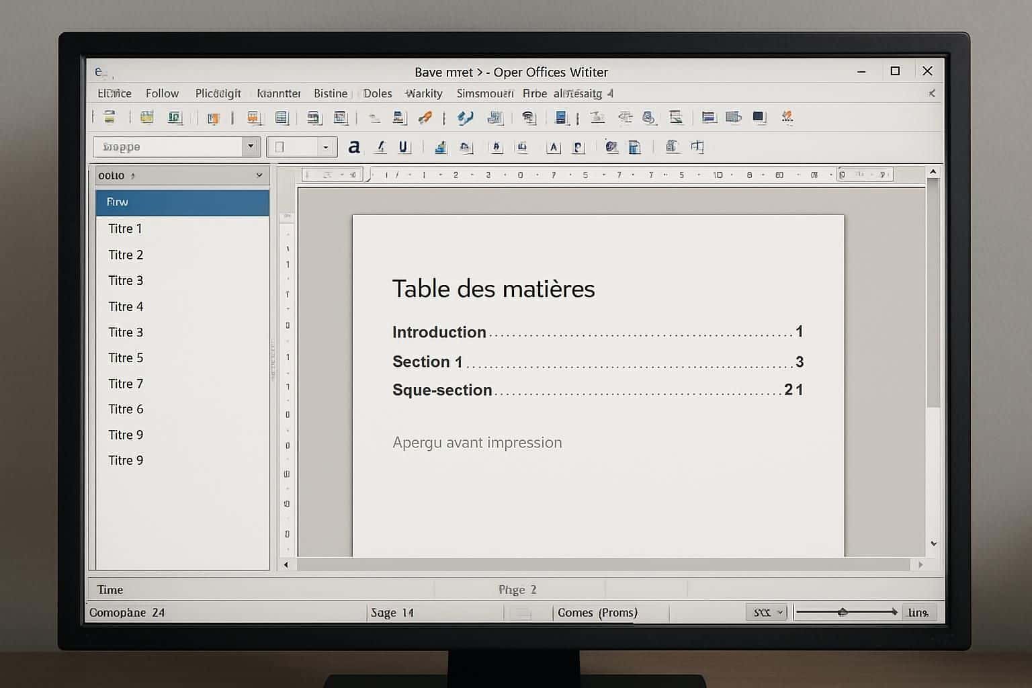Click the 'Time' label in lower bar

(x=110, y=590)
